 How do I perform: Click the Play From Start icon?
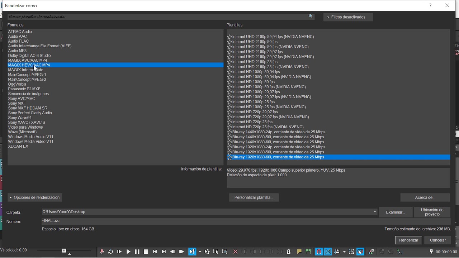pyautogui.click(x=119, y=252)
